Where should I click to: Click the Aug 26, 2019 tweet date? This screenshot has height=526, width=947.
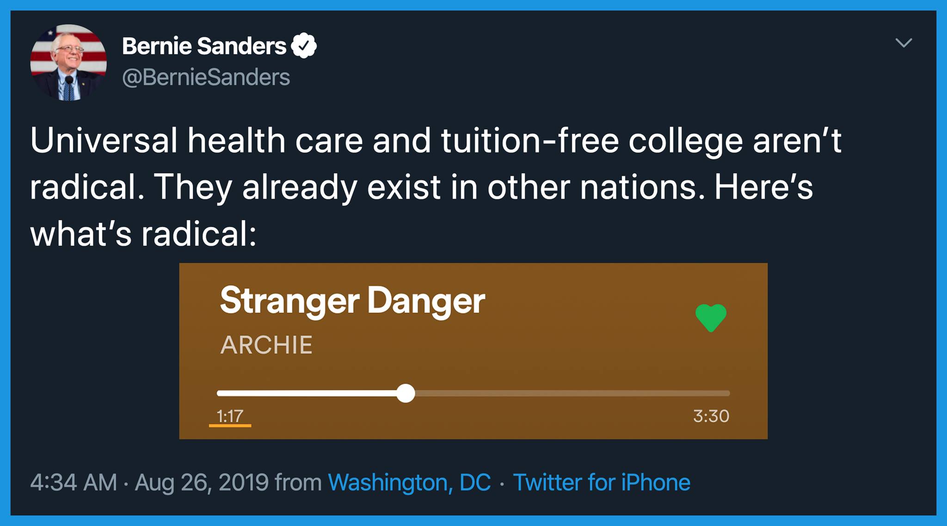pos(202,483)
